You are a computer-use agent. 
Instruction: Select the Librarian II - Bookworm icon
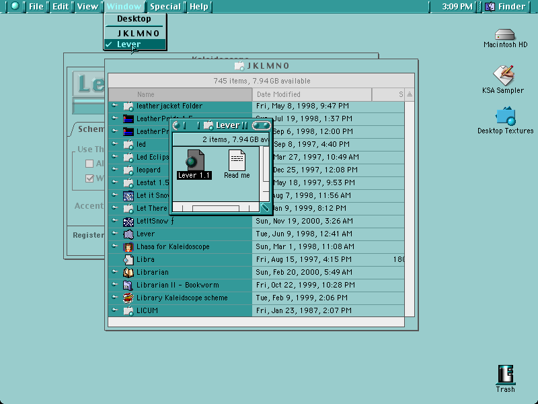pos(128,285)
